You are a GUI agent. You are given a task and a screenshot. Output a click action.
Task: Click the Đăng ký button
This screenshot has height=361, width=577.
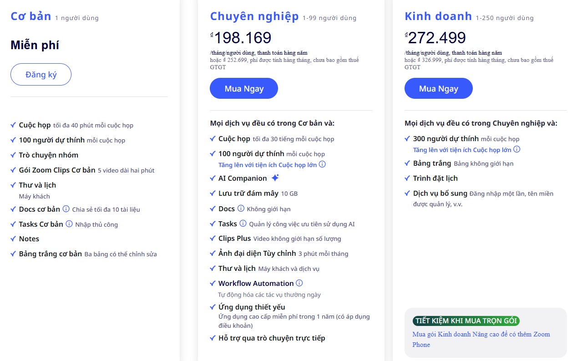tap(41, 75)
